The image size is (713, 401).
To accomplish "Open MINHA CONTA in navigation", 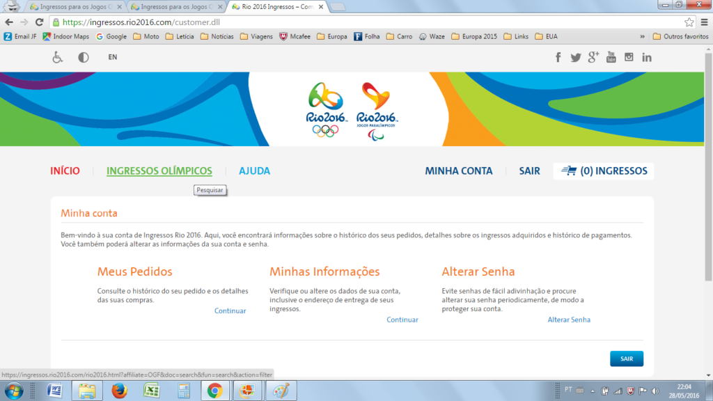I will coord(458,171).
